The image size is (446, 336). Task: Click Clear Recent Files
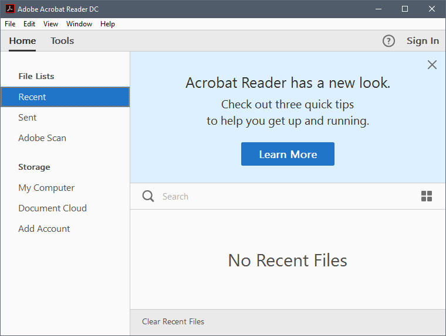coord(173,321)
